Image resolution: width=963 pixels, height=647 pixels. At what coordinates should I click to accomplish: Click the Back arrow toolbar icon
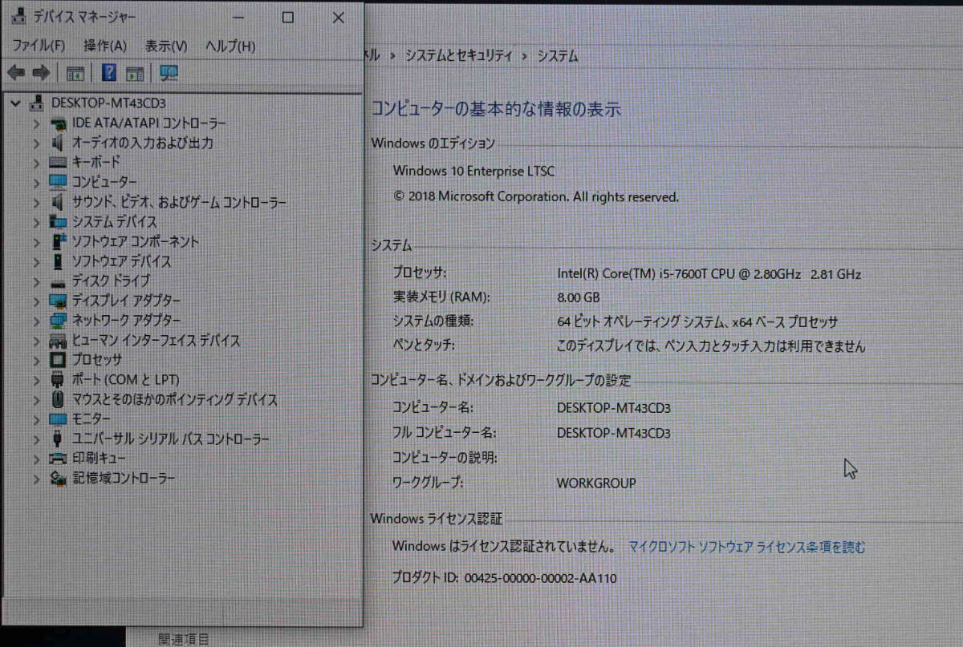17,73
